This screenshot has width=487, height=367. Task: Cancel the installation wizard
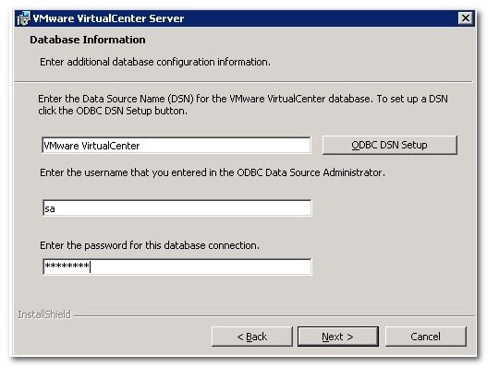(425, 337)
